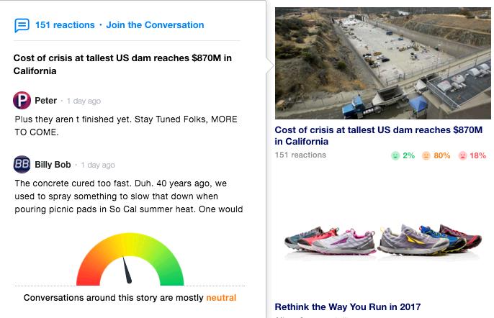Click the username Peter
The width and height of the screenshot is (494, 318).
click(x=45, y=101)
